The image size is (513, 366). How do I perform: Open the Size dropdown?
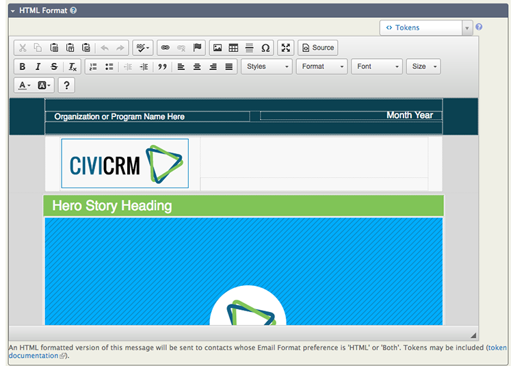coord(423,67)
